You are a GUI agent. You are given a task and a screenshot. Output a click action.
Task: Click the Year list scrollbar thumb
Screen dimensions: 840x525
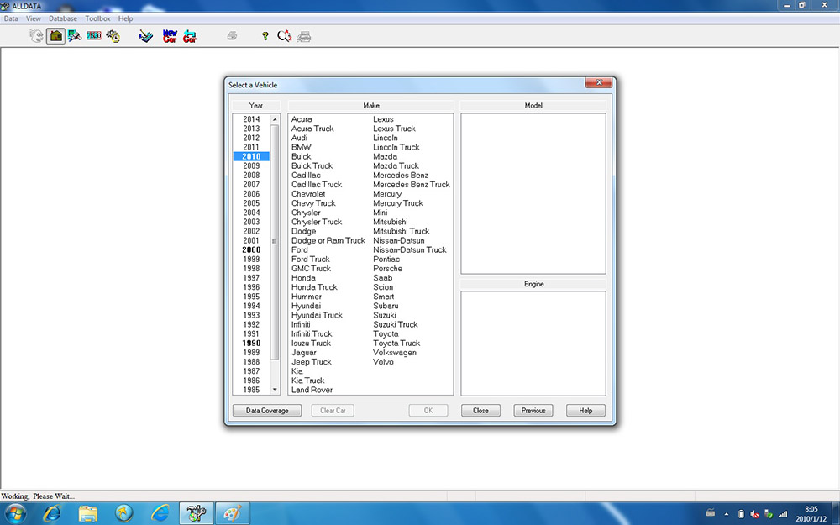click(275, 242)
